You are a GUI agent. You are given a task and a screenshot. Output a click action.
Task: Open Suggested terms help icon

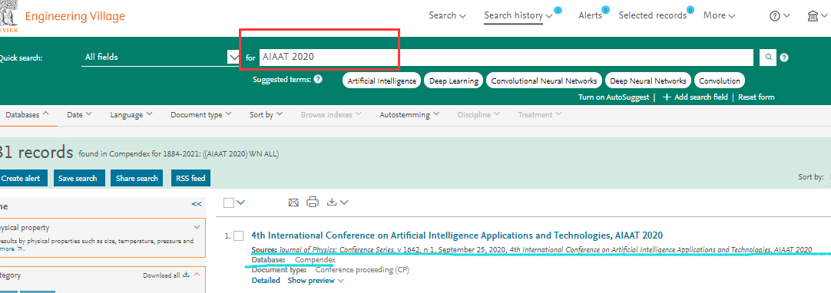(x=318, y=79)
